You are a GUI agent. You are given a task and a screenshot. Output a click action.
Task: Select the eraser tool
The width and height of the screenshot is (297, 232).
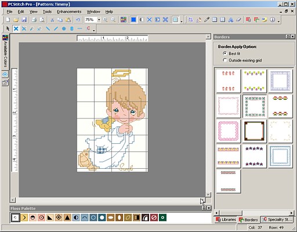pyautogui.click(x=238, y=20)
